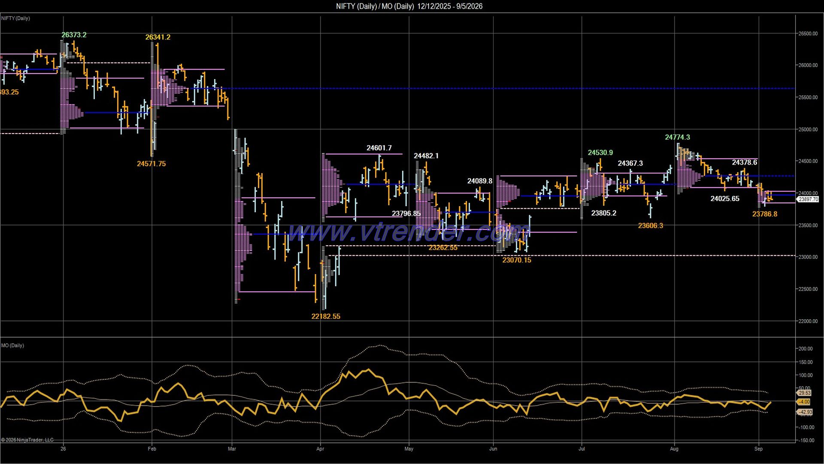Click the 23262.55 price label
Viewport: 824px width, 464px height.
pos(443,247)
